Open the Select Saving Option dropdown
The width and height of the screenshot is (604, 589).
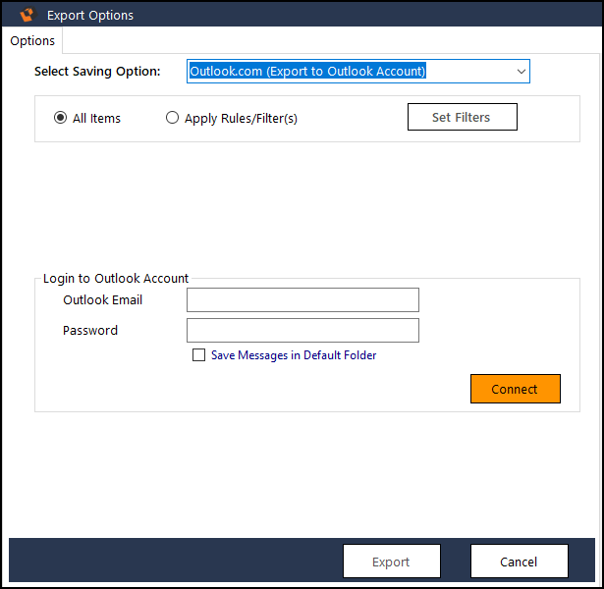(x=358, y=72)
